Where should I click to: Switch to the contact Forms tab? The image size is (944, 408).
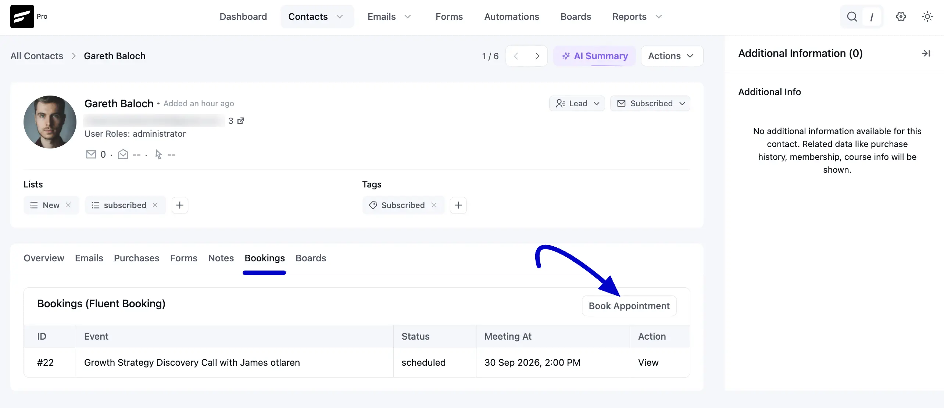184,258
